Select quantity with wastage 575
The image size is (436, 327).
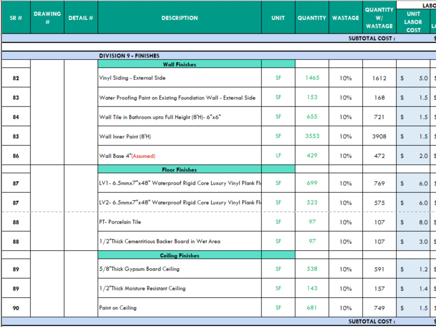379,203
